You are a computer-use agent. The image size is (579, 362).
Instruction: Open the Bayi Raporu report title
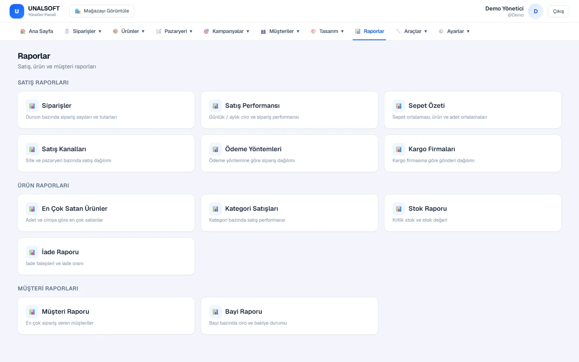pyautogui.click(x=243, y=312)
